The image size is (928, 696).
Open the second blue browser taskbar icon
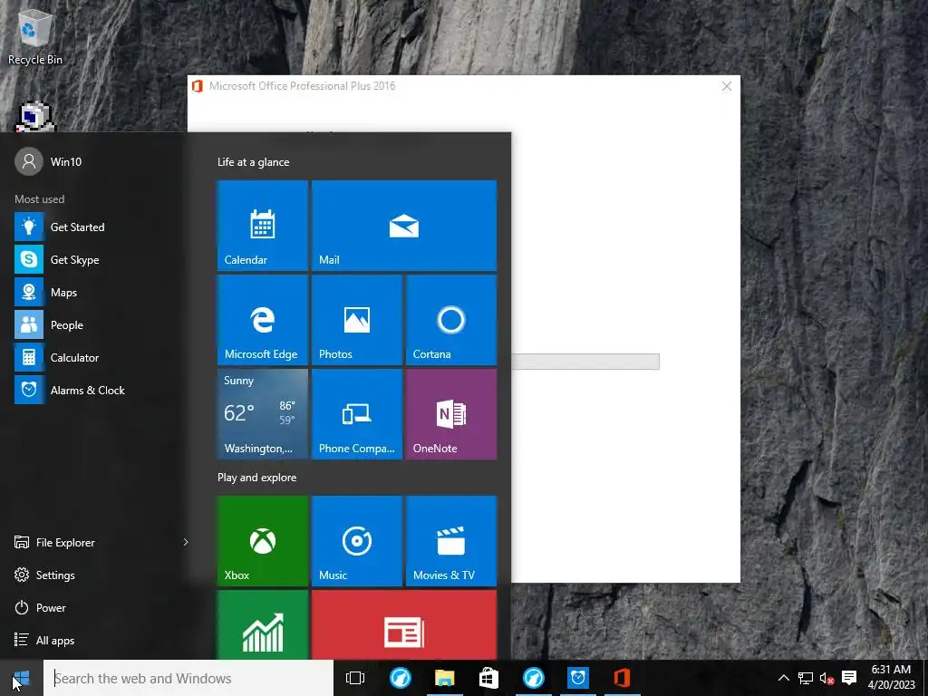pos(533,678)
